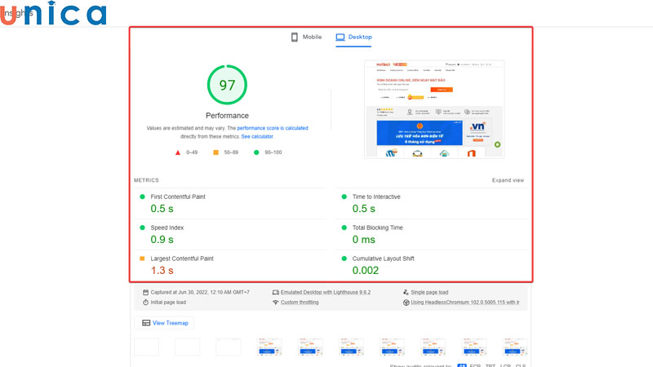Select the Desktop tab
The height and width of the screenshot is (367, 653).
tap(353, 38)
